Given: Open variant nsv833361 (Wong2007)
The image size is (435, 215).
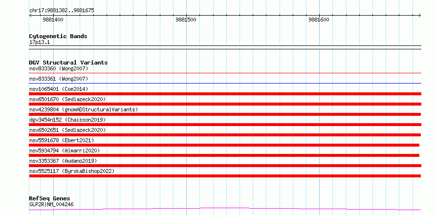Looking at the screenshot, I should pyautogui.click(x=59, y=79).
